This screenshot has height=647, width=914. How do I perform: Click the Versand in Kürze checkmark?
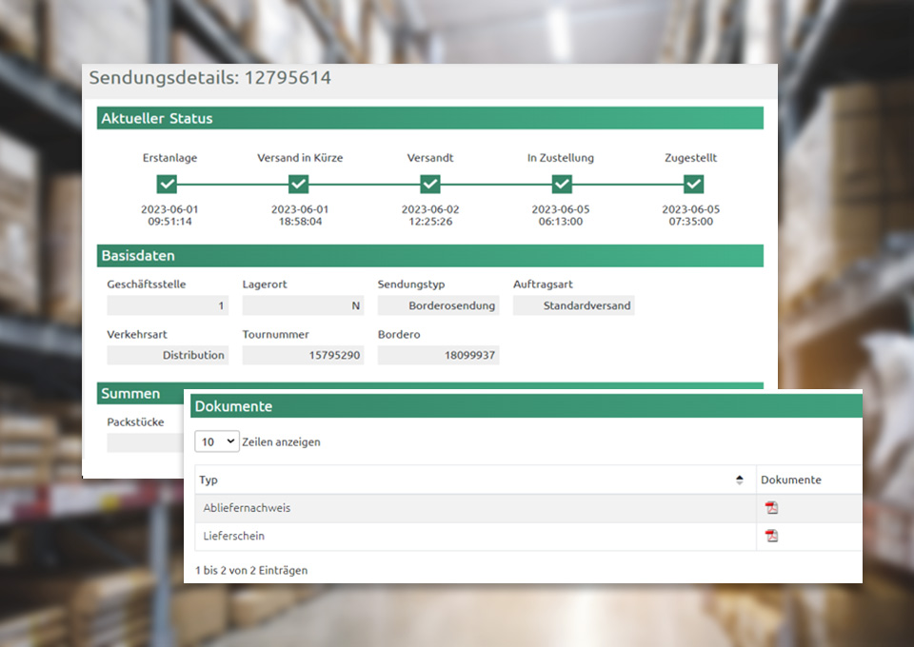(299, 184)
